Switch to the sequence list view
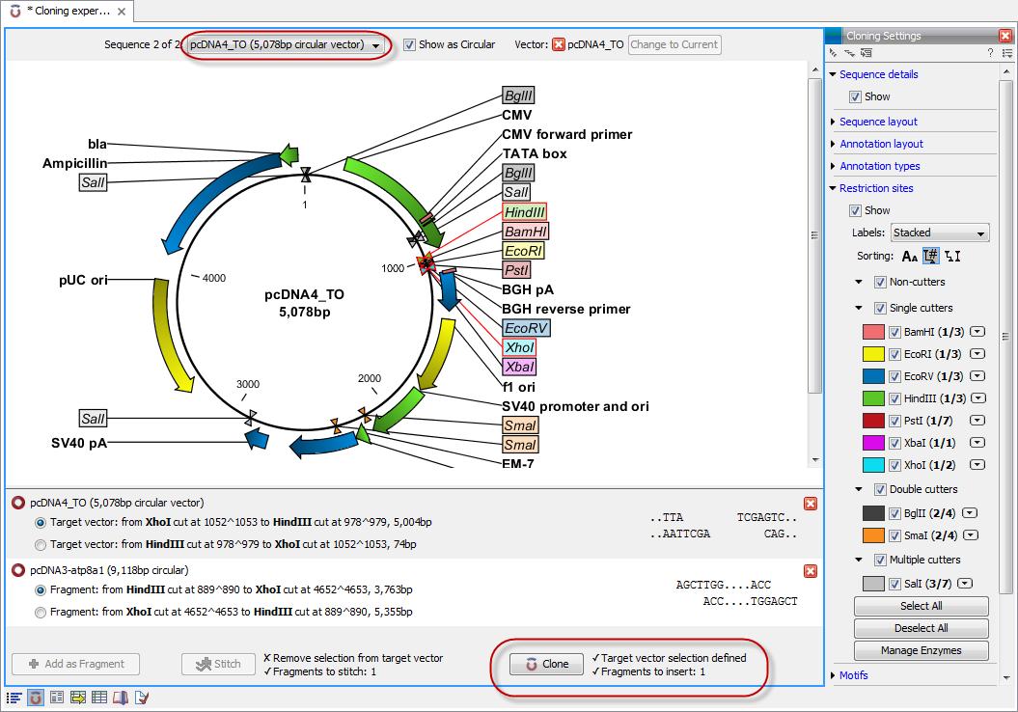This screenshot has width=1018, height=712. click(14, 697)
